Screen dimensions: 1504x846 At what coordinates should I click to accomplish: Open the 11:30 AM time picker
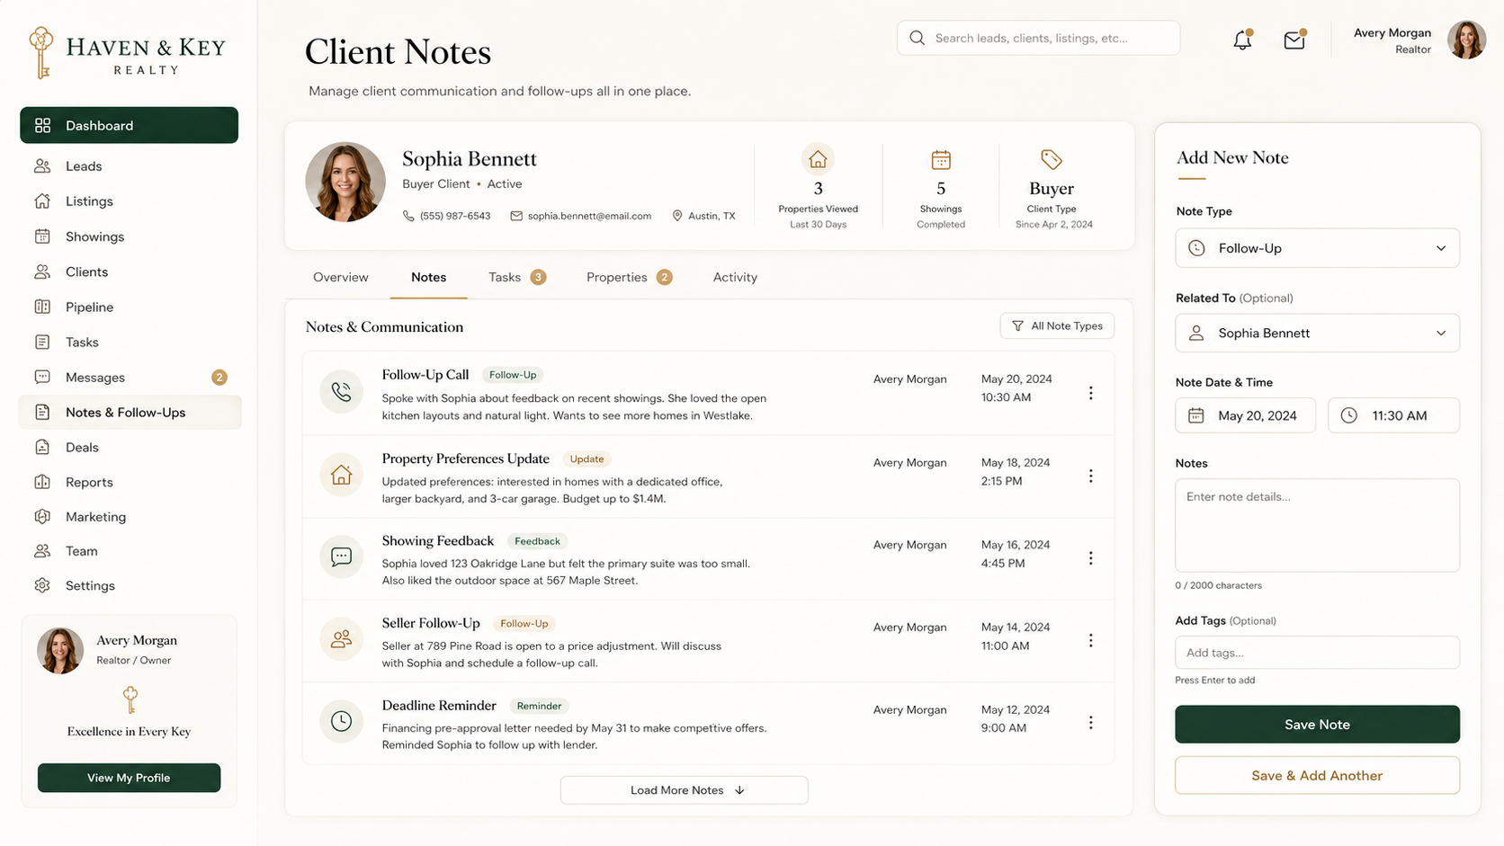click(x=1393, y=415)
